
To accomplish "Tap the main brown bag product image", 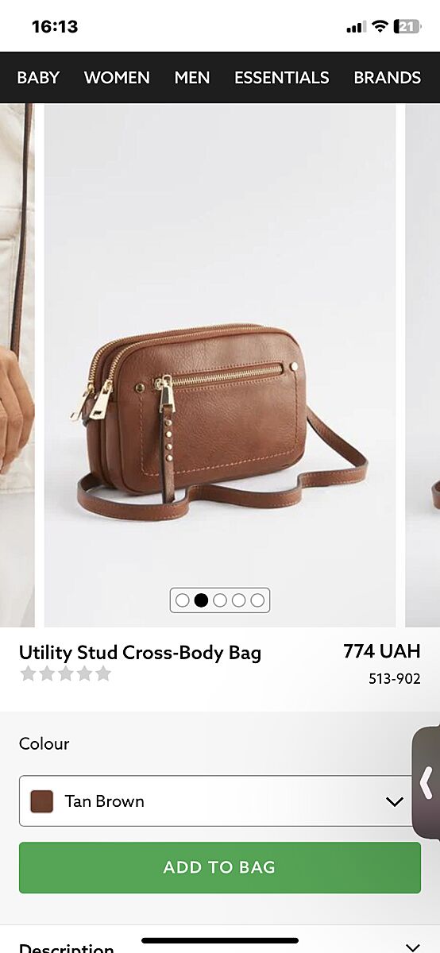I will 220,365.
